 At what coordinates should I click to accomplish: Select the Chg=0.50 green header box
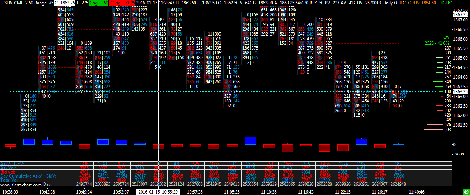(99, 3)
